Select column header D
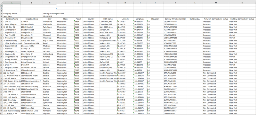Screen dimensions: 256x115 coord(65,3)
